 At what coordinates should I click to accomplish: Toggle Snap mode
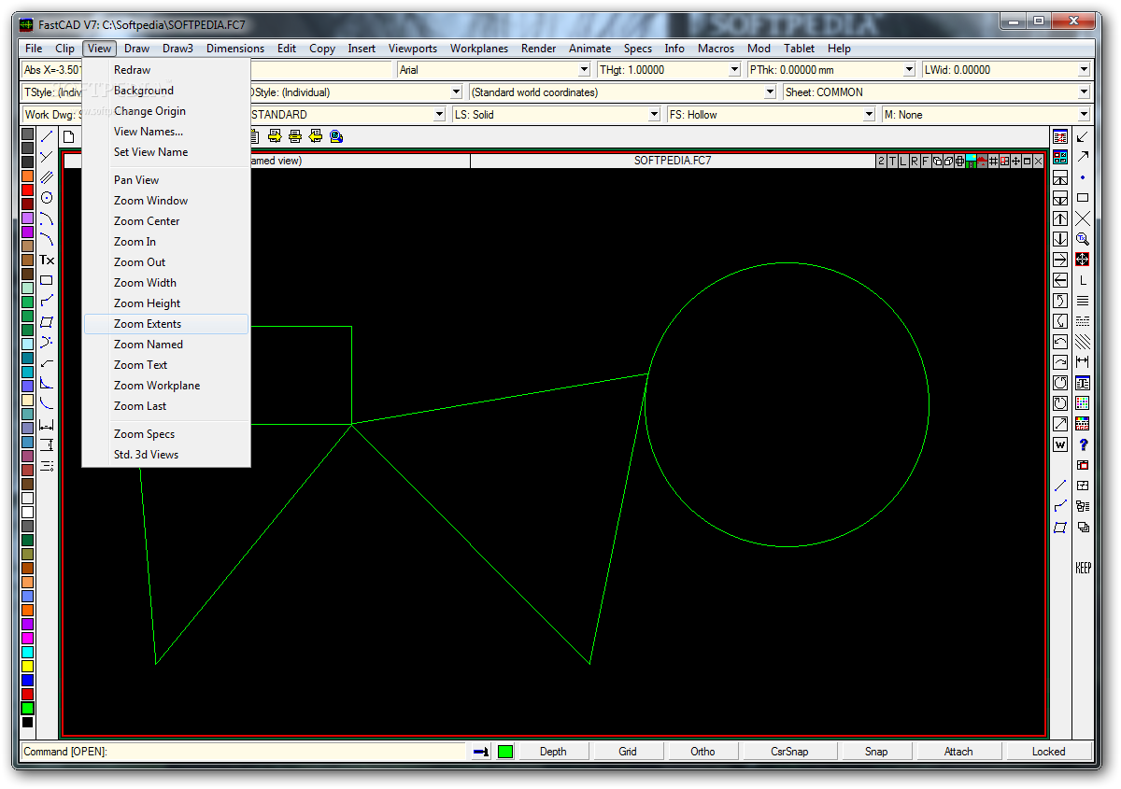[x=876, y=752]
